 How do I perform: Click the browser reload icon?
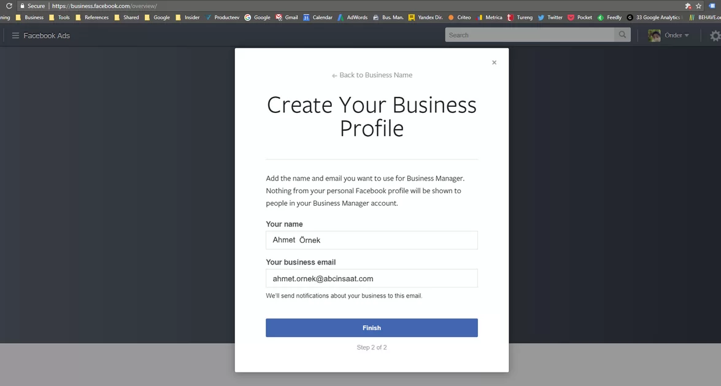click(9, 6)
